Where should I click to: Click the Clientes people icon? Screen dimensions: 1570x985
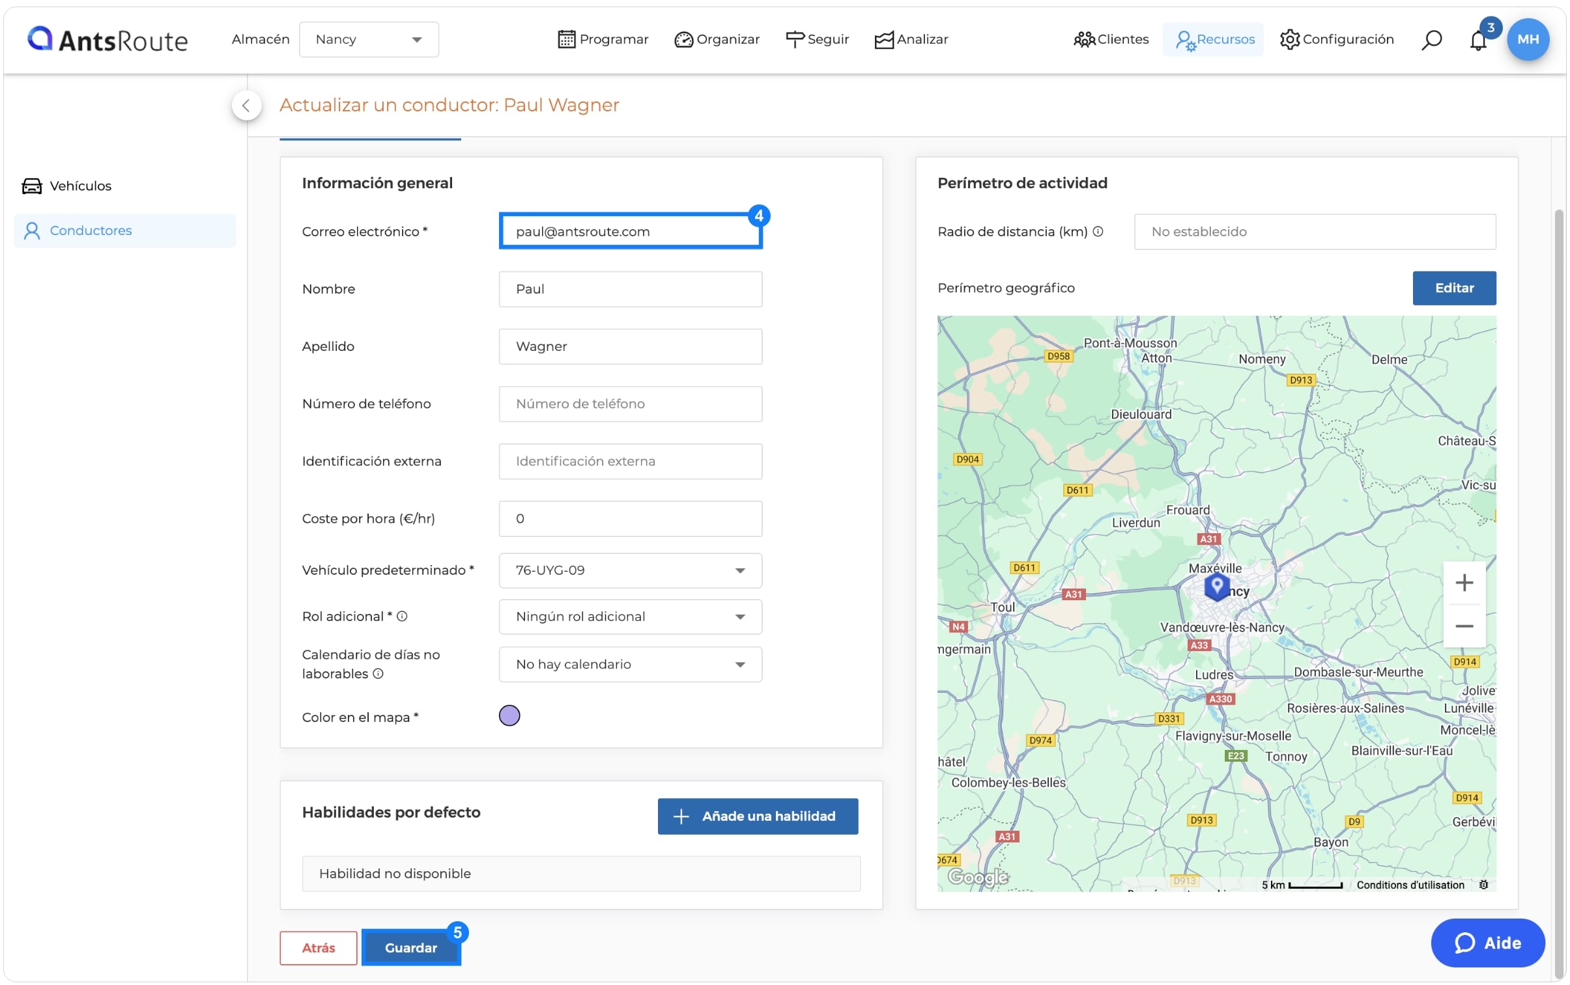tap(1084, 40)
